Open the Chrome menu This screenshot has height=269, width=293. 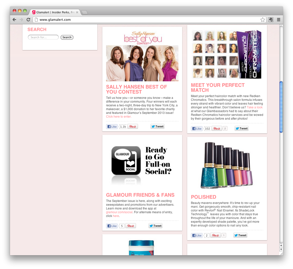click(x=279, y=20)
